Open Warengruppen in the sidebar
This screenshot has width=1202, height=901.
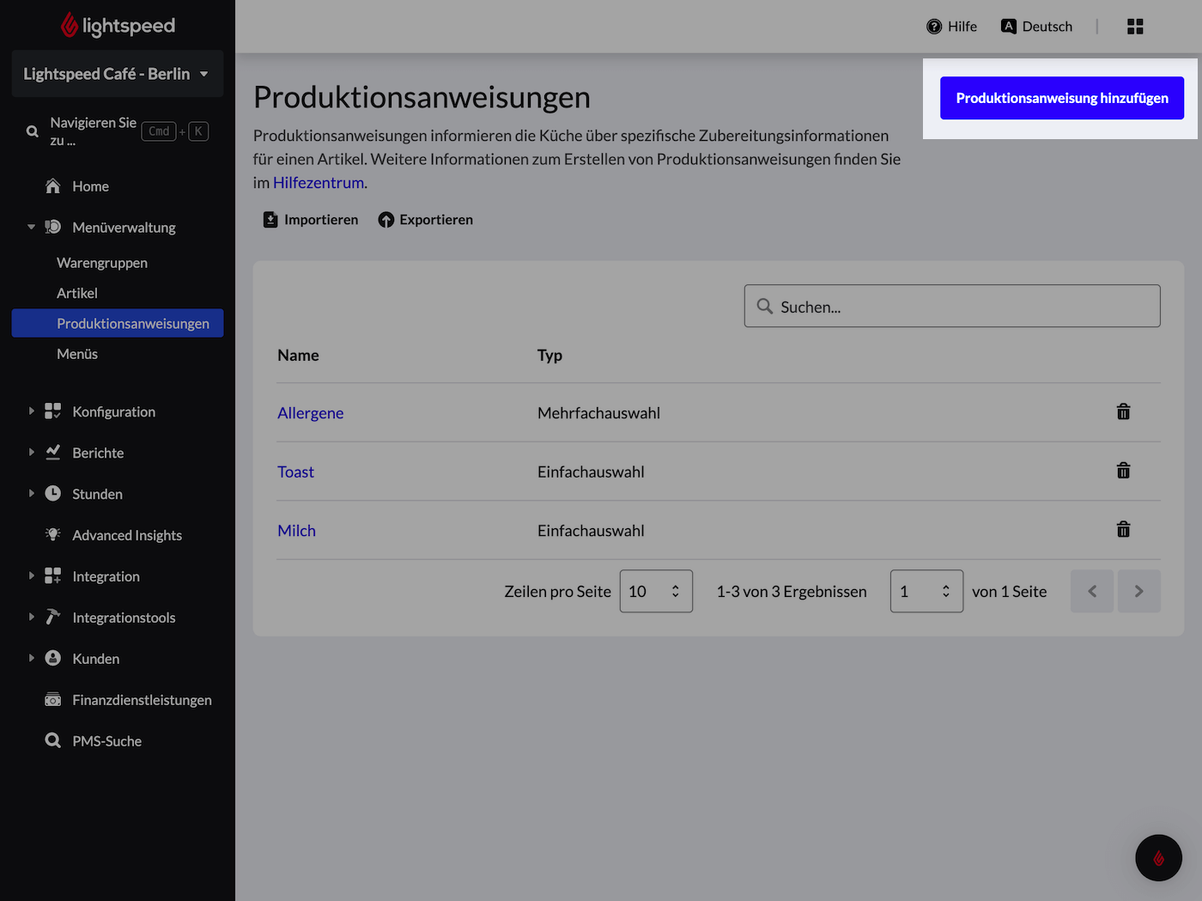pyautogui.click(x=102, y=263)
